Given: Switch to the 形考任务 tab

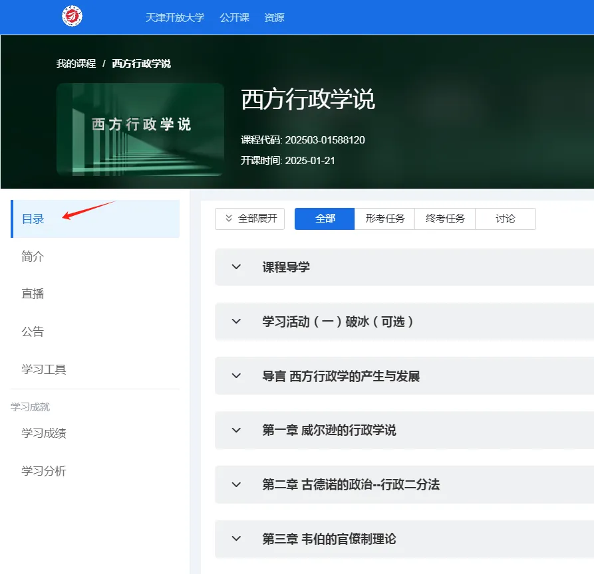Looking at the screenshot, I should click(x=385, y=219).
